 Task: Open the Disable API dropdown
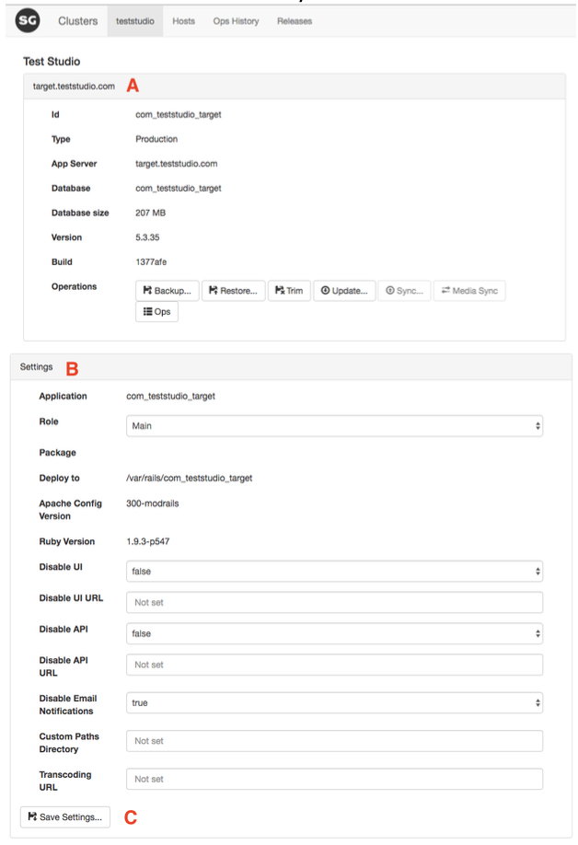(x=334, y=634)
